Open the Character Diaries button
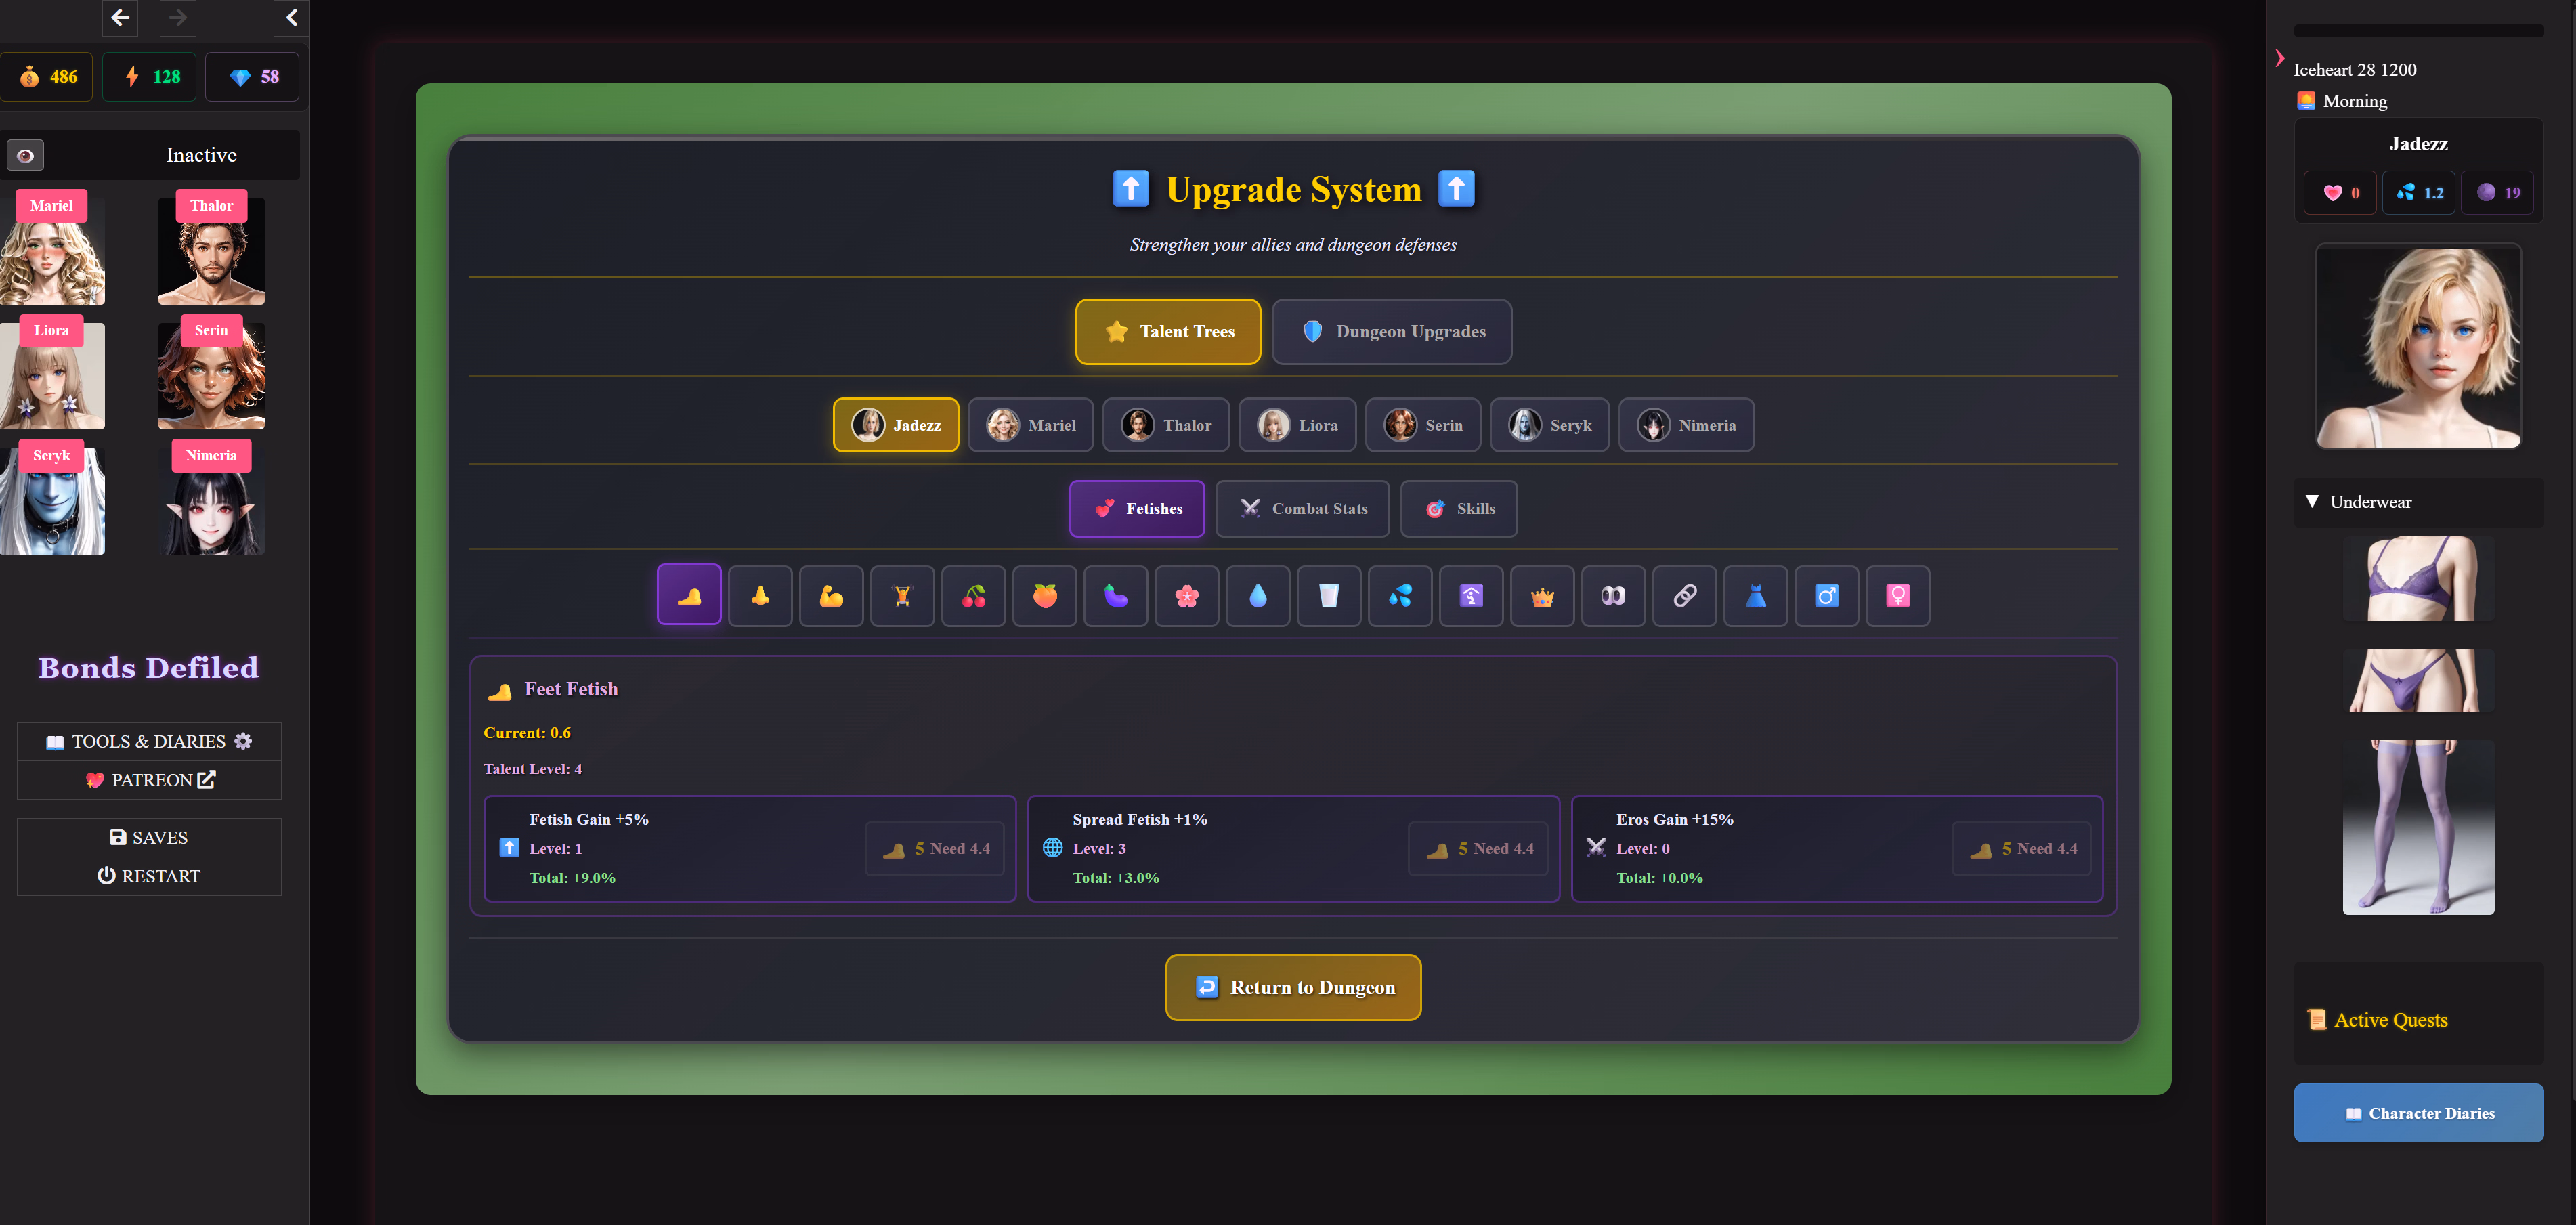The image size is (2576, 1225). click(x=2418, y=1113)
